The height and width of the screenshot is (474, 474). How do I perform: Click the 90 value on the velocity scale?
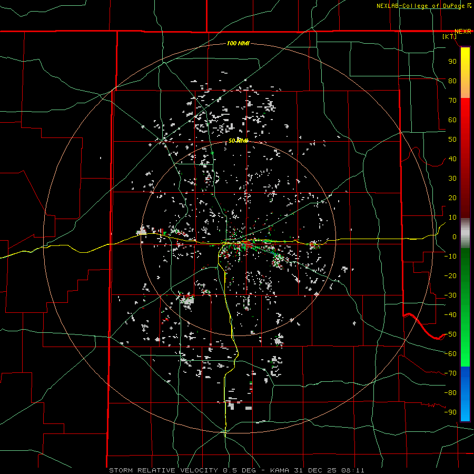452,62
